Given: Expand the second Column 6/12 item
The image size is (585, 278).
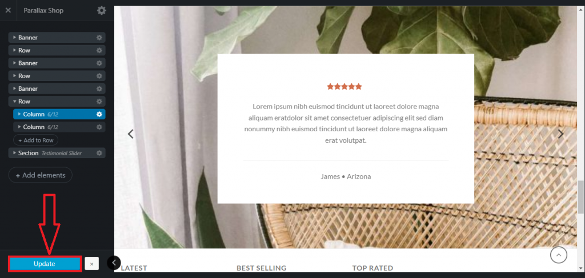Looking at the screenshot, I should (20, 127).
